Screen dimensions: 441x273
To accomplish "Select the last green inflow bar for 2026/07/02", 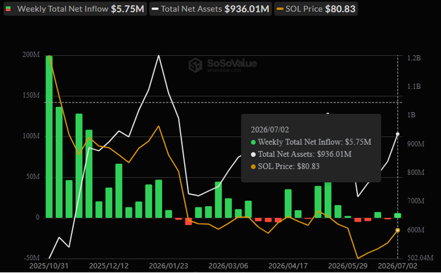I will pos(398,216).
